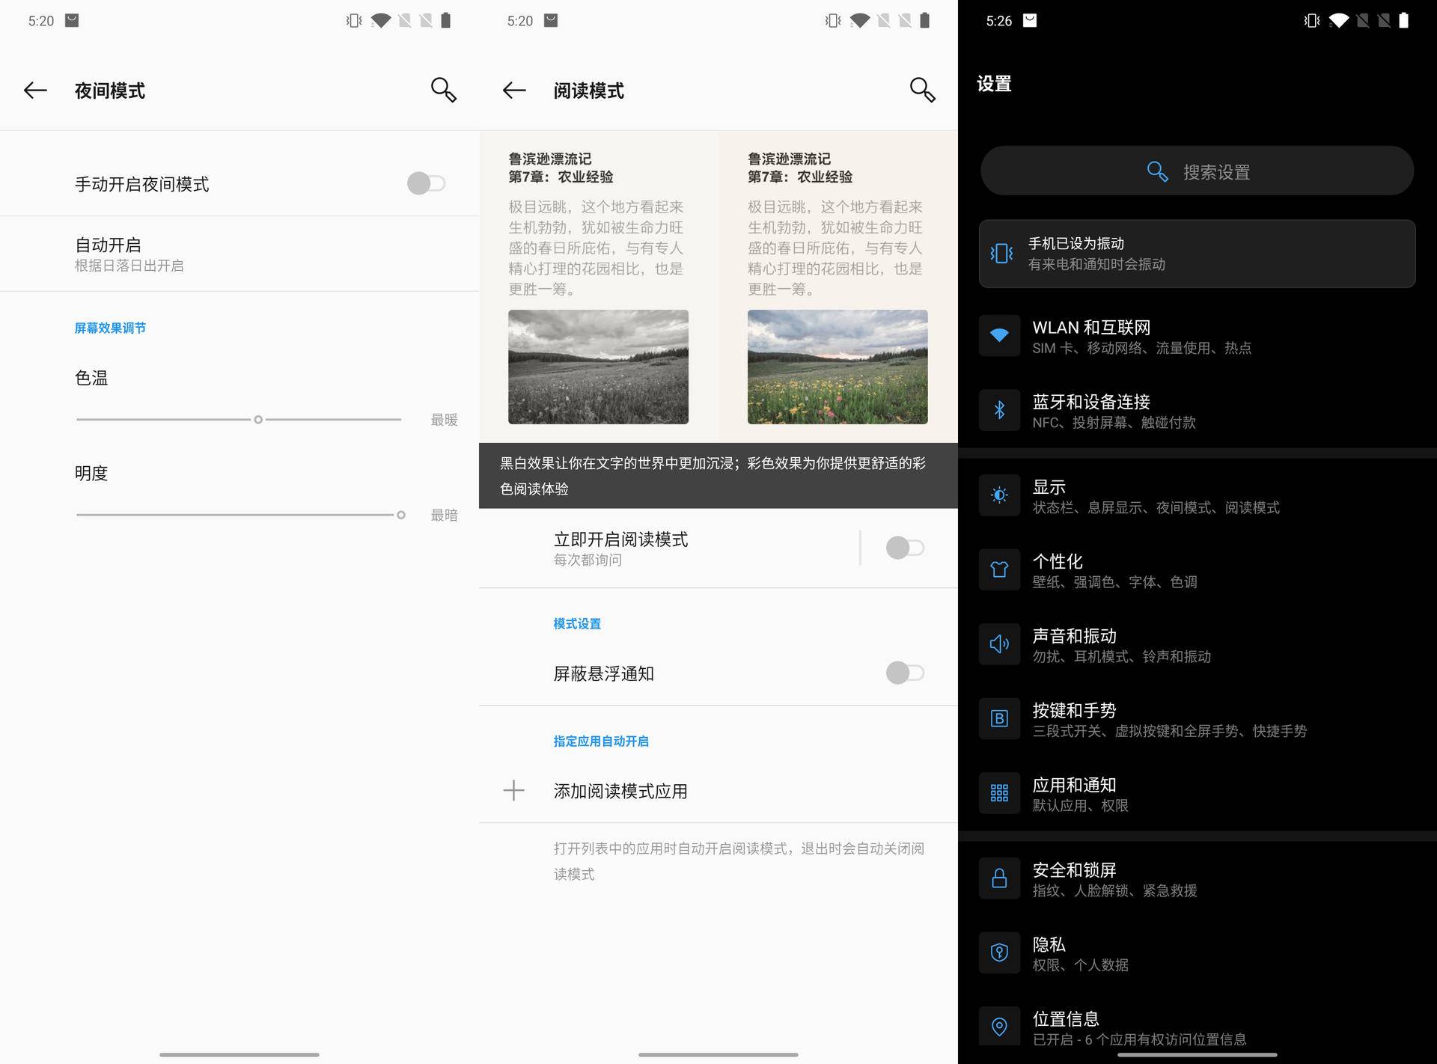This screenshot has width=1437, height=1064.
Task: Select the 按键和手势 icon
Action: point(999,719)
